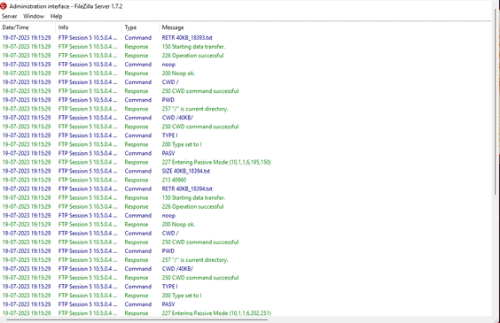Image resolution: width=500 pixels, height=323 pixels.
Task: Open the Help menu
Action: point(56,16)
